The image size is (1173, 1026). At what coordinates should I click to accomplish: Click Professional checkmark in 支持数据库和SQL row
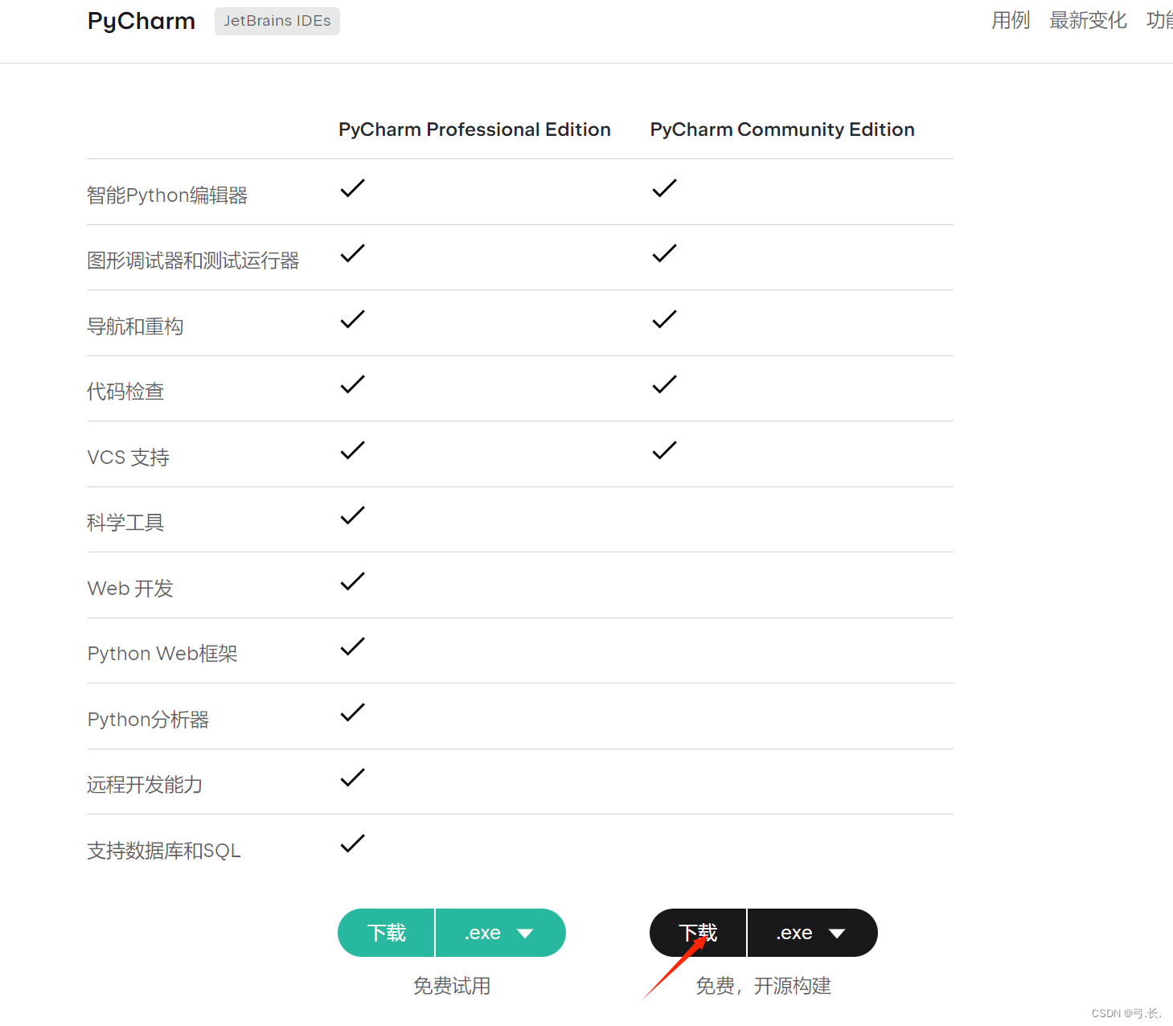[352, 843]
